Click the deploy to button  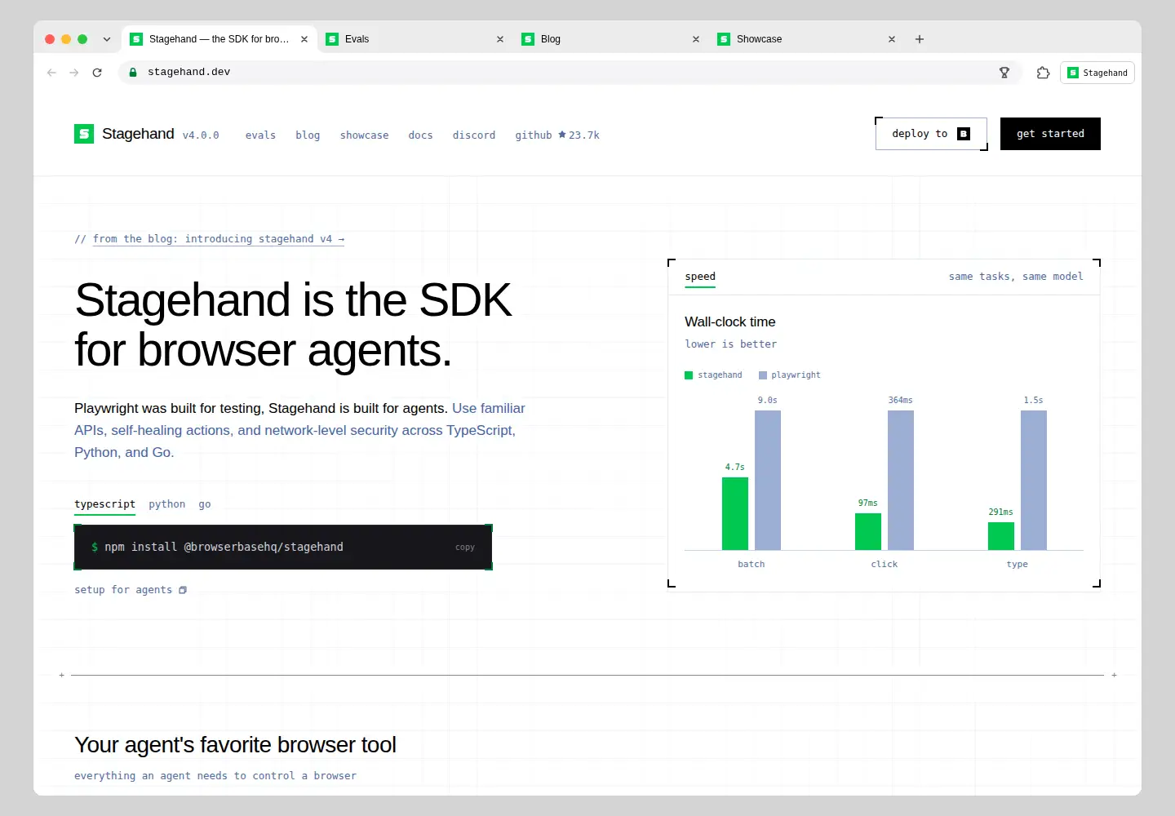931,134
